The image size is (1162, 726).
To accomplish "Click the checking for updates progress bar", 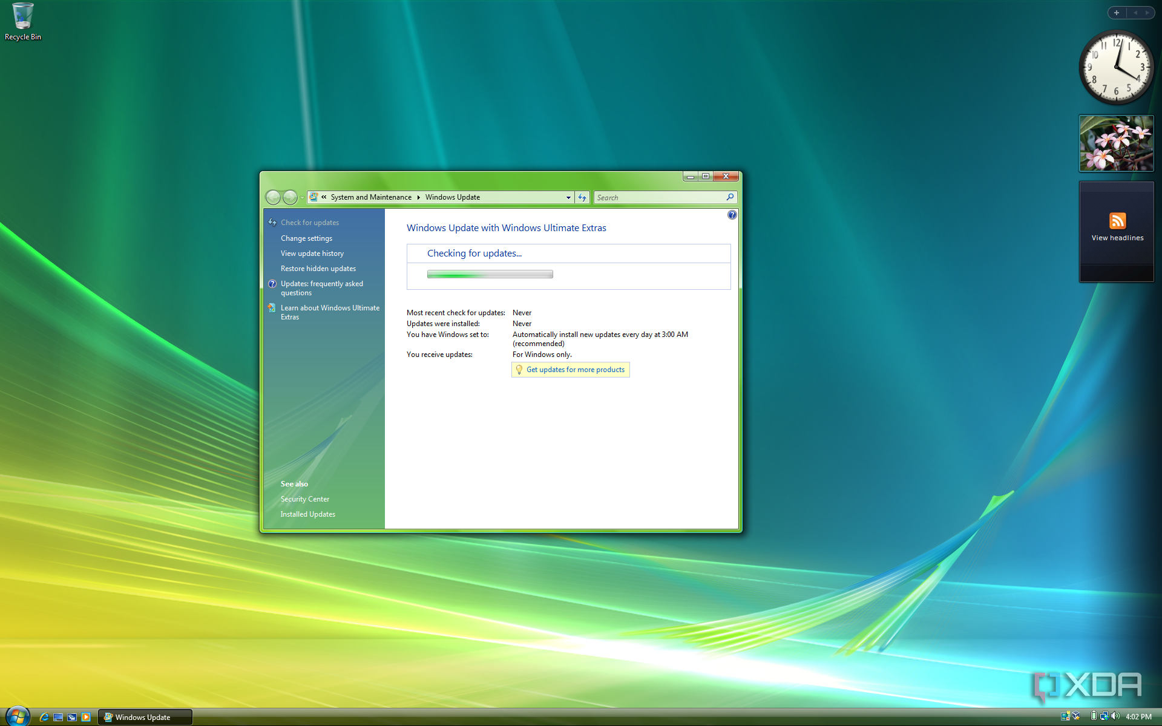I will click(490, 273).
